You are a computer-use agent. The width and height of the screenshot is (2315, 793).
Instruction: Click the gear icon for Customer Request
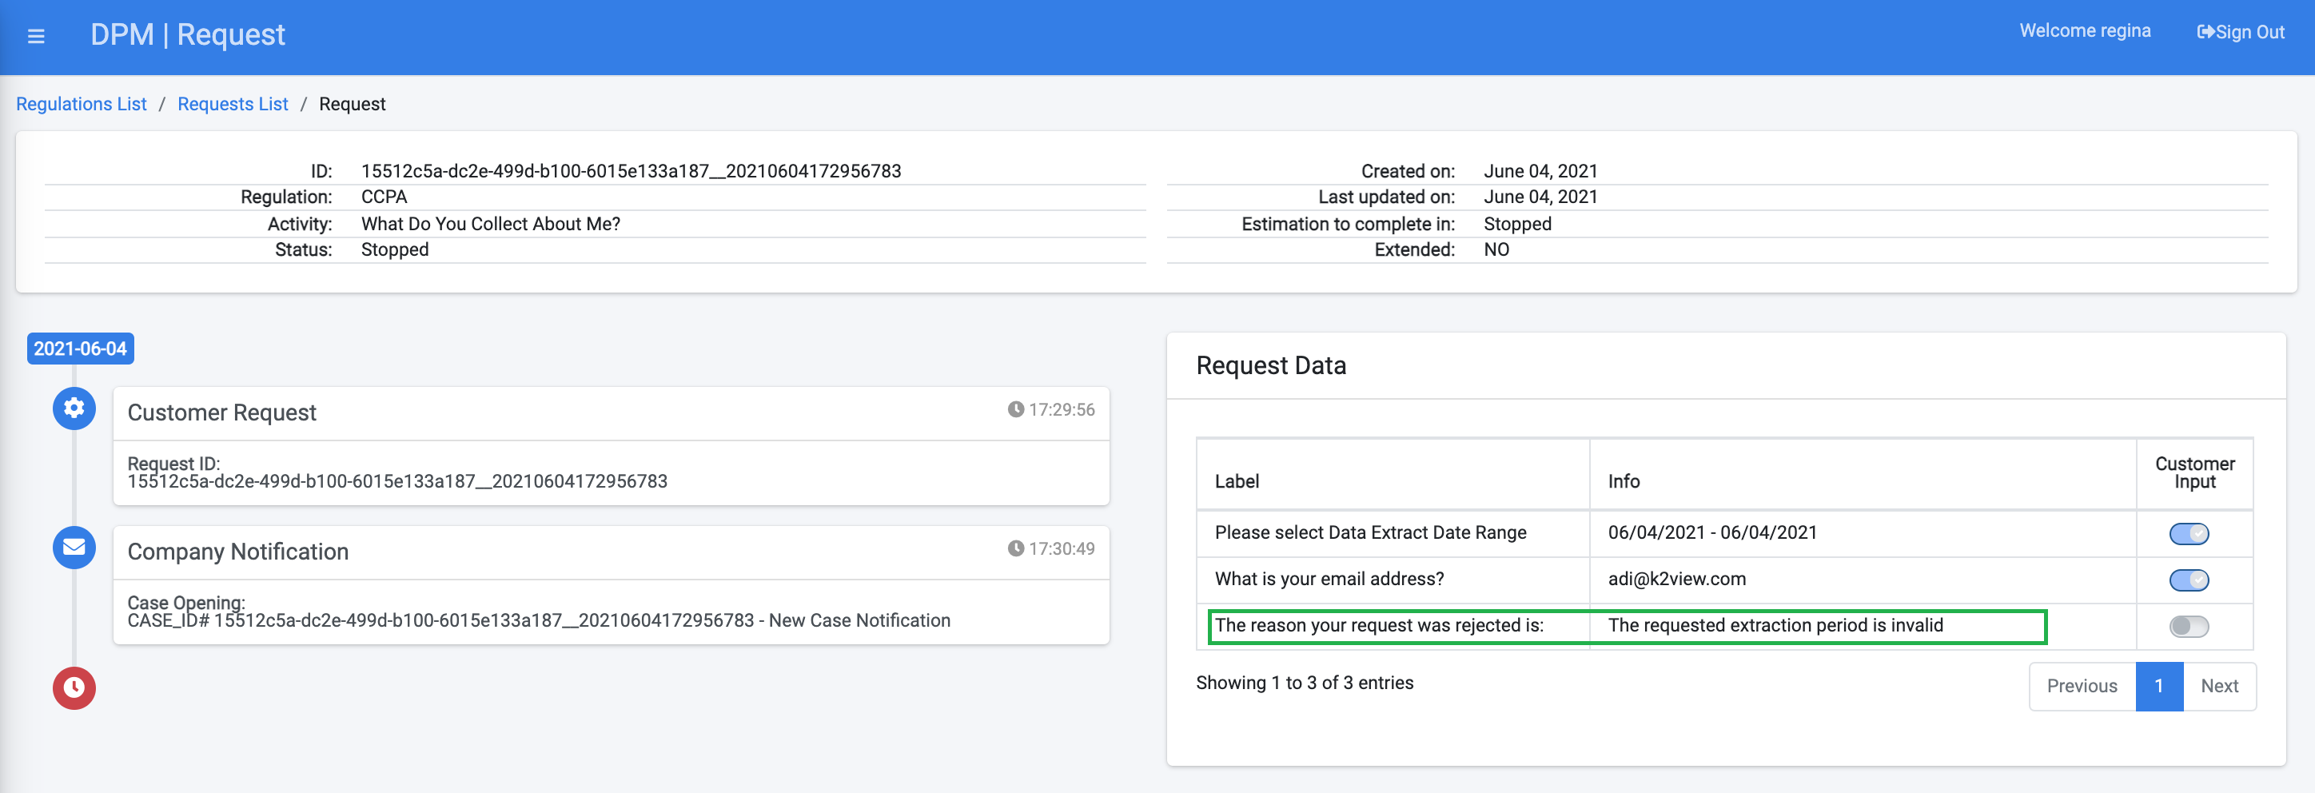click(74, 408)
